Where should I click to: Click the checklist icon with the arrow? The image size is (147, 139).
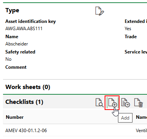tap(126, 103)
